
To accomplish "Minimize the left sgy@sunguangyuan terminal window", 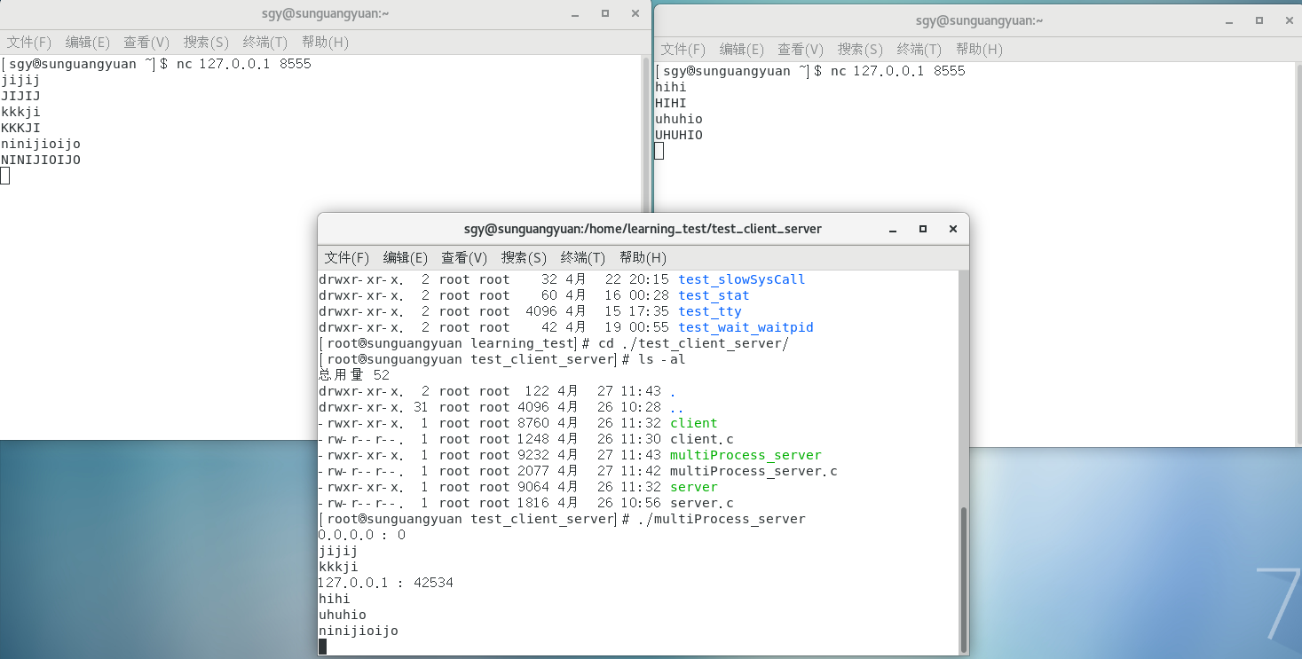I will click(x=575, y=13).
